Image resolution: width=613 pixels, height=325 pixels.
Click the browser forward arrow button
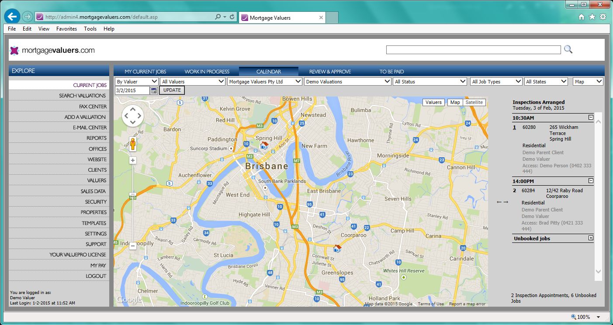tap(27, 17)
